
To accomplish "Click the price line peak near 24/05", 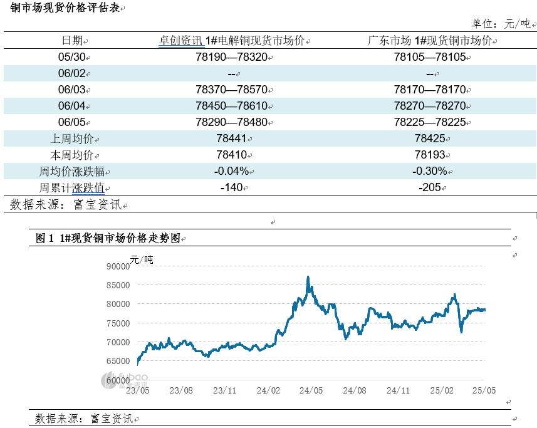I will point(308,278).
